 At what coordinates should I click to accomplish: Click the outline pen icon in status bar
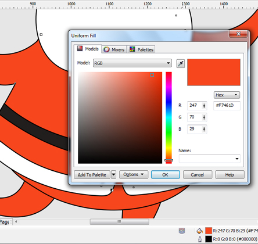tap(200, 239)
